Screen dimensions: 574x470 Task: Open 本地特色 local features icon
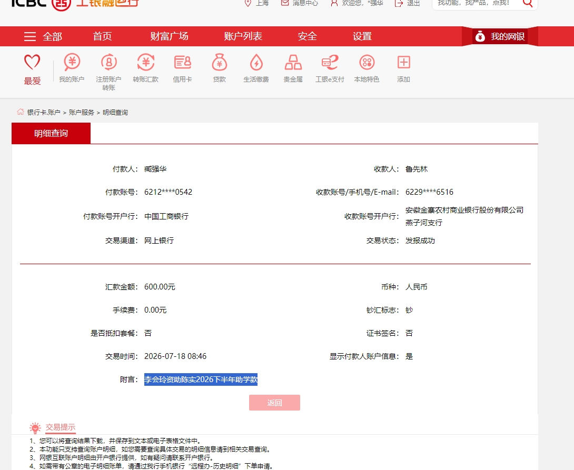[x=367, y=62]
